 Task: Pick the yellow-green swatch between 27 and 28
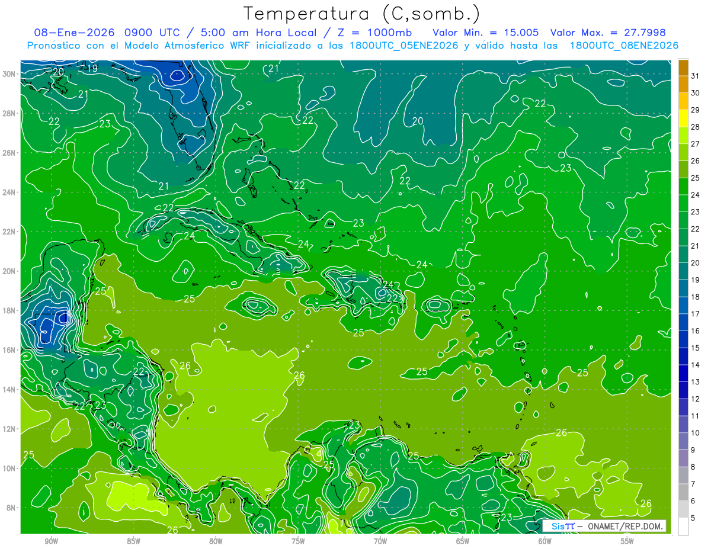pyautogui.click(x=683, y=136)
